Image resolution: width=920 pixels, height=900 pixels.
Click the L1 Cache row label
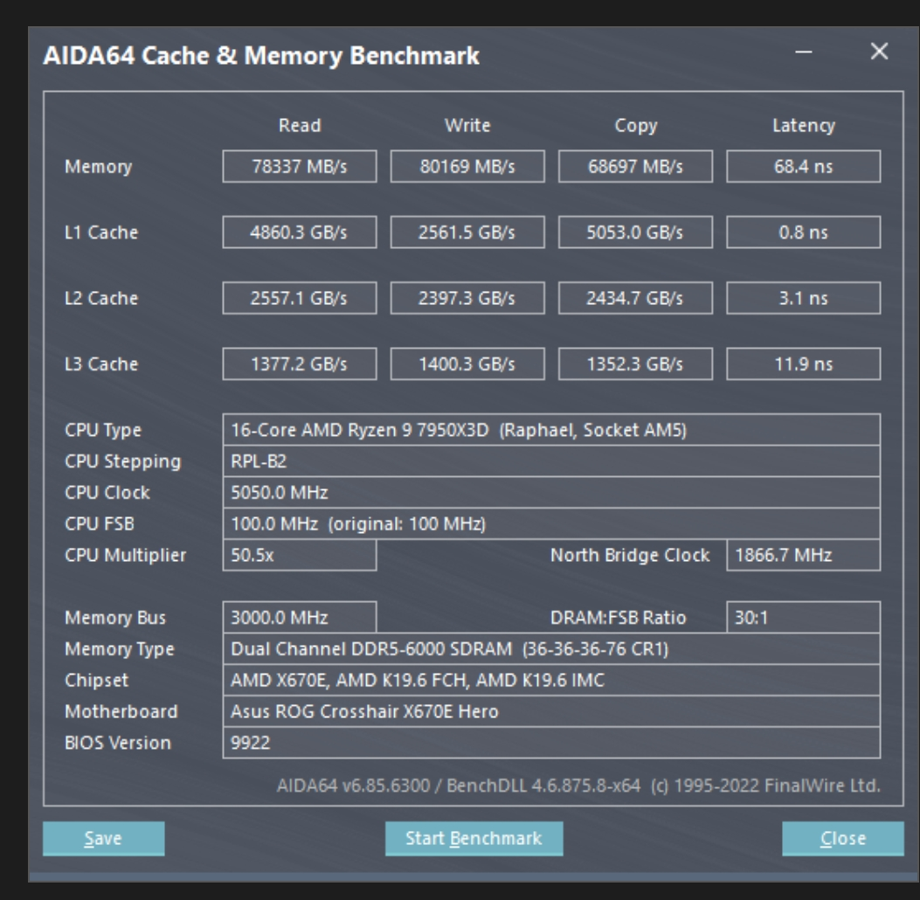click(x=101, y=232)
